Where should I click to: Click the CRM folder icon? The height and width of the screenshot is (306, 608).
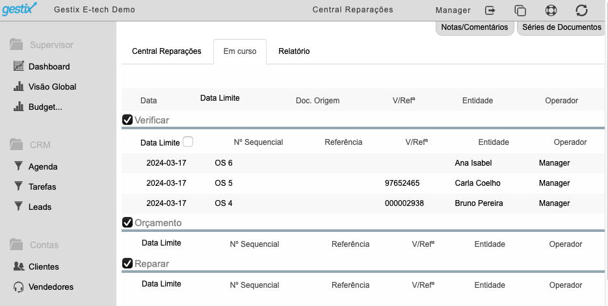(x=16, y=144)
